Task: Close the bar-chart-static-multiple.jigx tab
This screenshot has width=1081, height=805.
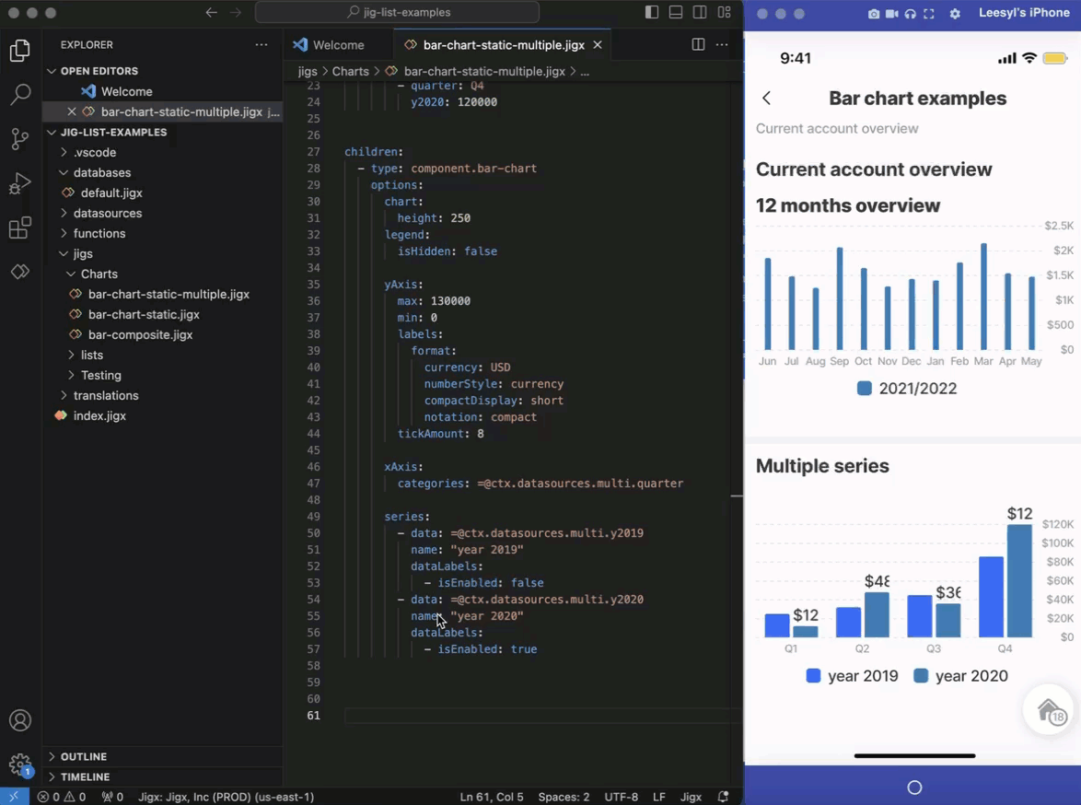Action: coord(598,44)
